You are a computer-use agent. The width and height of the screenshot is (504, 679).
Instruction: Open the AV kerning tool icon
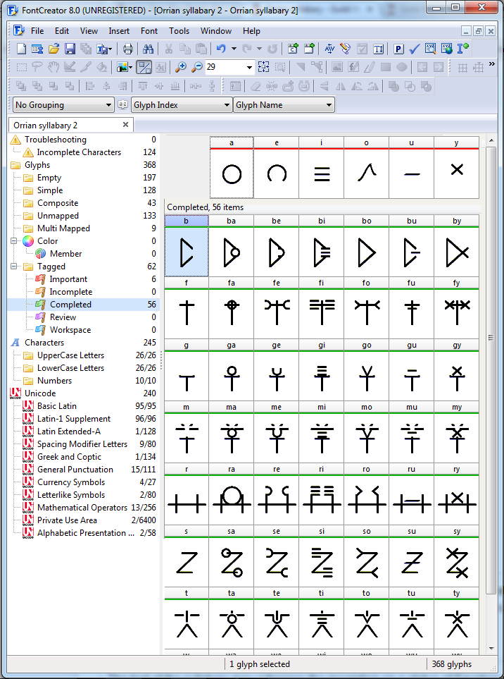(329, 49)
